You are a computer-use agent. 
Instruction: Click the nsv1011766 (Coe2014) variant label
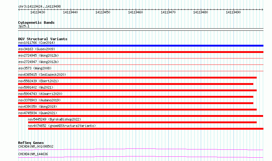click(37, 43)
